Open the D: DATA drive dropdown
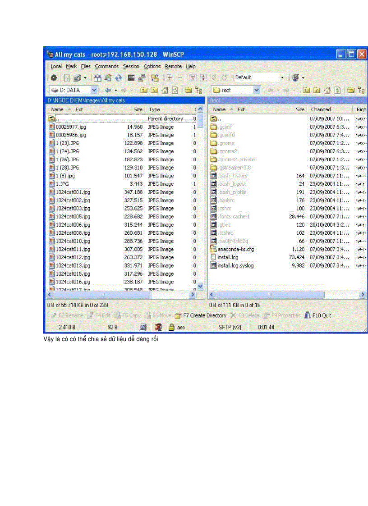 coord(94,90)
